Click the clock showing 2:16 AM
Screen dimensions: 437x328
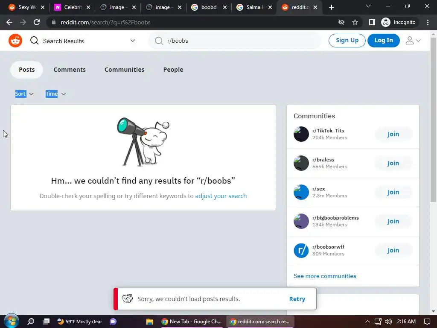pyautogui.click(x=406, y=322)
